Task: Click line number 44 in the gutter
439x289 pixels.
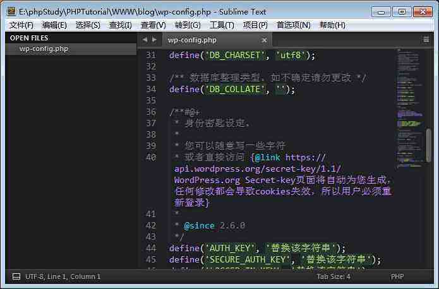Action: 151,248
